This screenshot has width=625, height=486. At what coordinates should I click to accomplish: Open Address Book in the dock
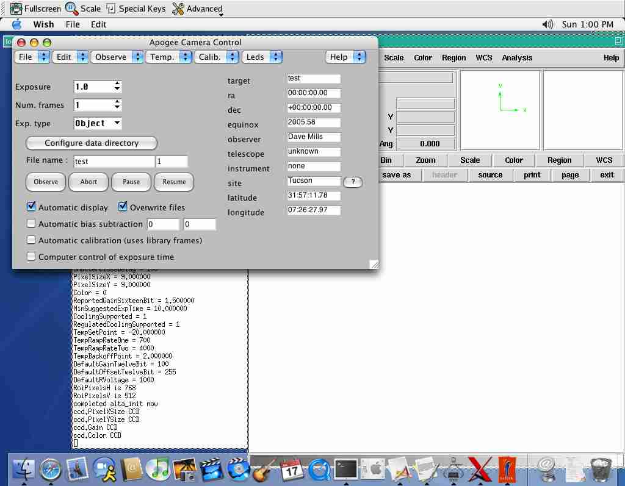131,468
